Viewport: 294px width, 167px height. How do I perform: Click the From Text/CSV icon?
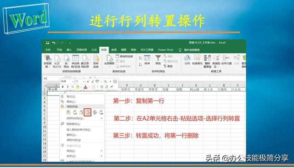click(57, 58)
